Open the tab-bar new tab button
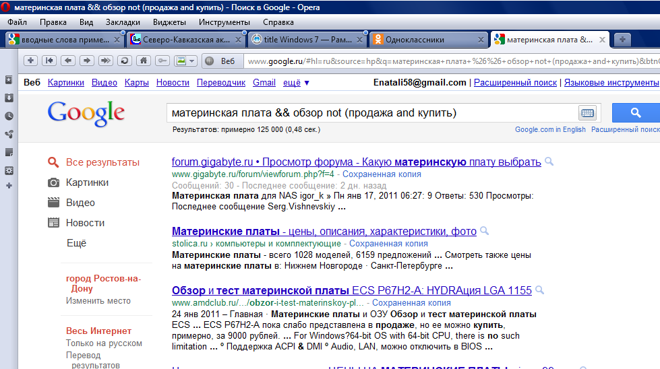 coord(622,40)
